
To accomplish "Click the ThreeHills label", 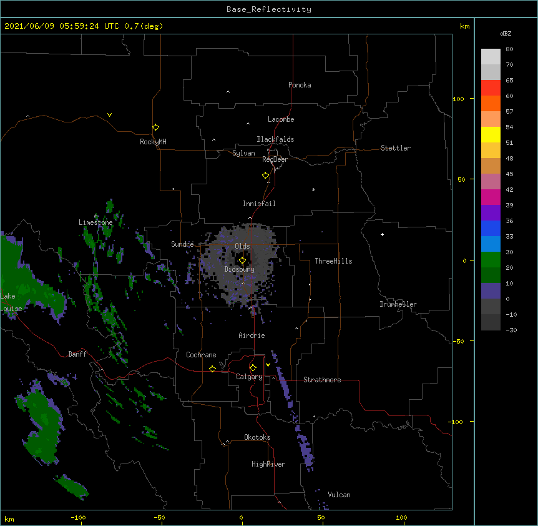I will 333,261.
